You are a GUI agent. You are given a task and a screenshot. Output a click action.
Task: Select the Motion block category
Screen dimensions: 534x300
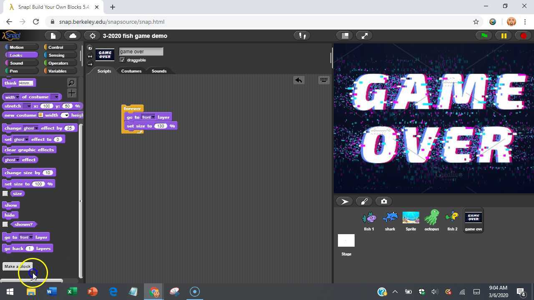21,47
